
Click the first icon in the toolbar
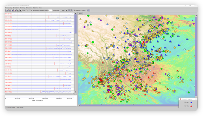coord(7,11)
